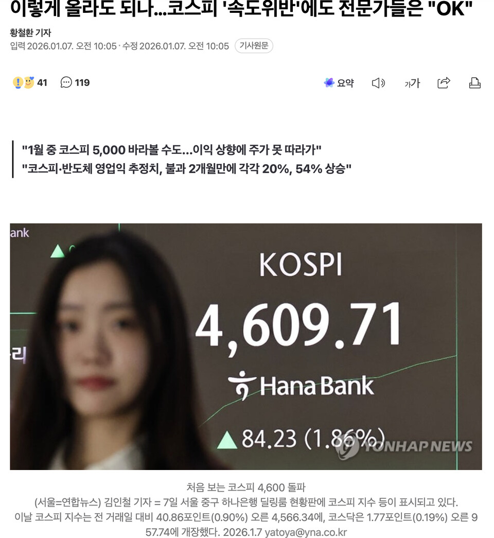The height and width of the screenshot is (538, 494).
Task: Click the comment count 119
Action: 82,83
